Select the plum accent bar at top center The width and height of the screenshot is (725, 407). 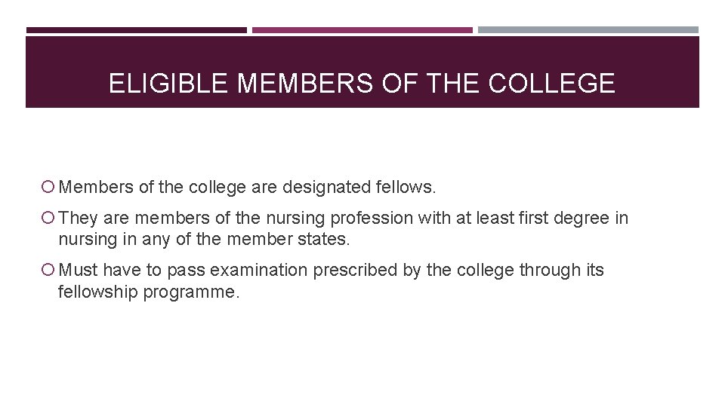tap(362, 31)
